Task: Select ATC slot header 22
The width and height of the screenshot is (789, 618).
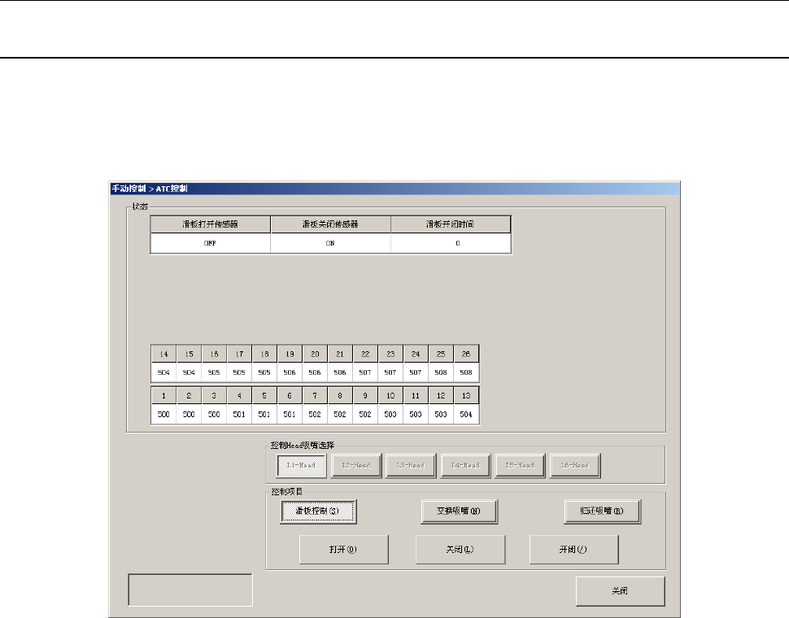Action: [x=365, y=354]
